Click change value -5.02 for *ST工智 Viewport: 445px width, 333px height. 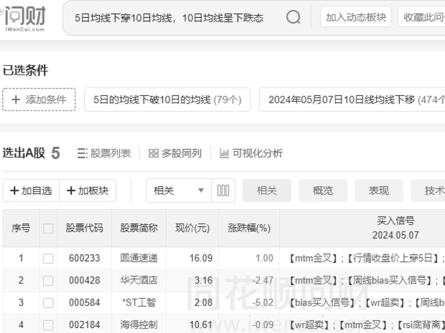(x=263, y=303)
